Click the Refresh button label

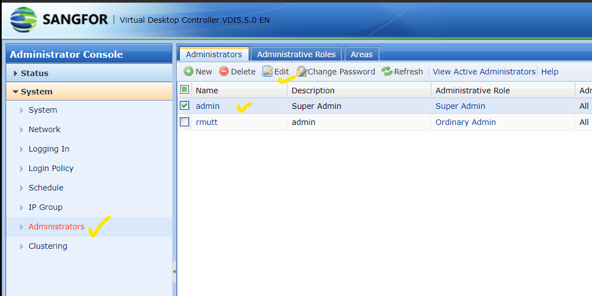point(409,72)
